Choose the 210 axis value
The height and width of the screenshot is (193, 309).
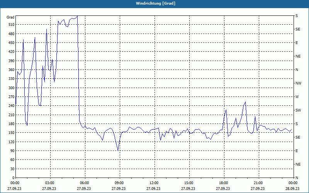click(12, 115)
